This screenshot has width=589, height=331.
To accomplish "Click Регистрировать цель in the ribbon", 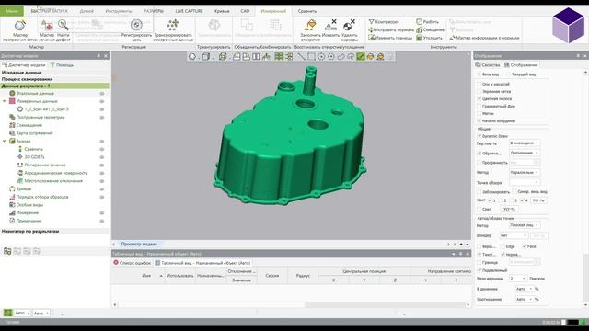I will (x=136, y=30).
